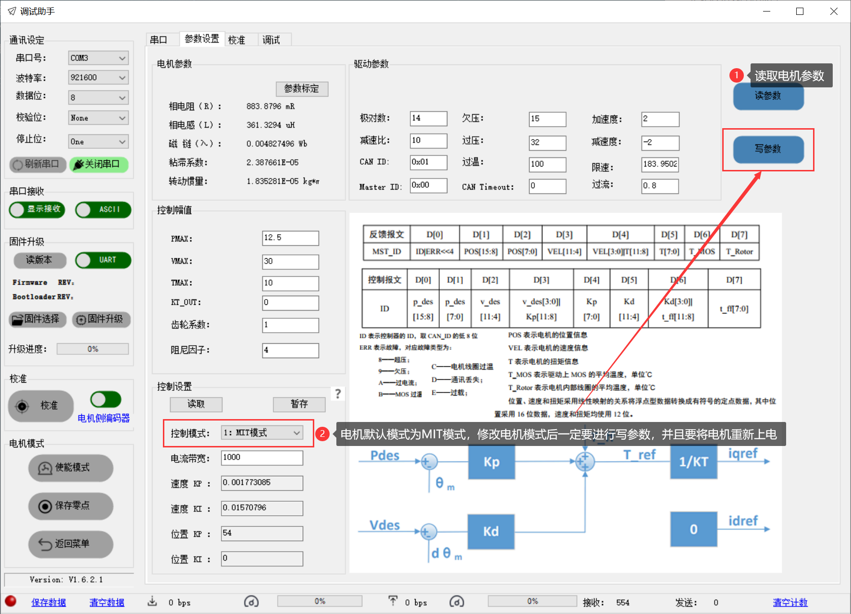This screenshot has height=614, width=851.
Task: Click the 使能模式 enable mode button
Action: [71, 468]
